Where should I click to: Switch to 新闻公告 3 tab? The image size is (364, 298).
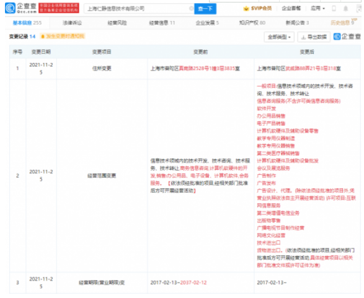pyautogui.click(x=297, y=23)
